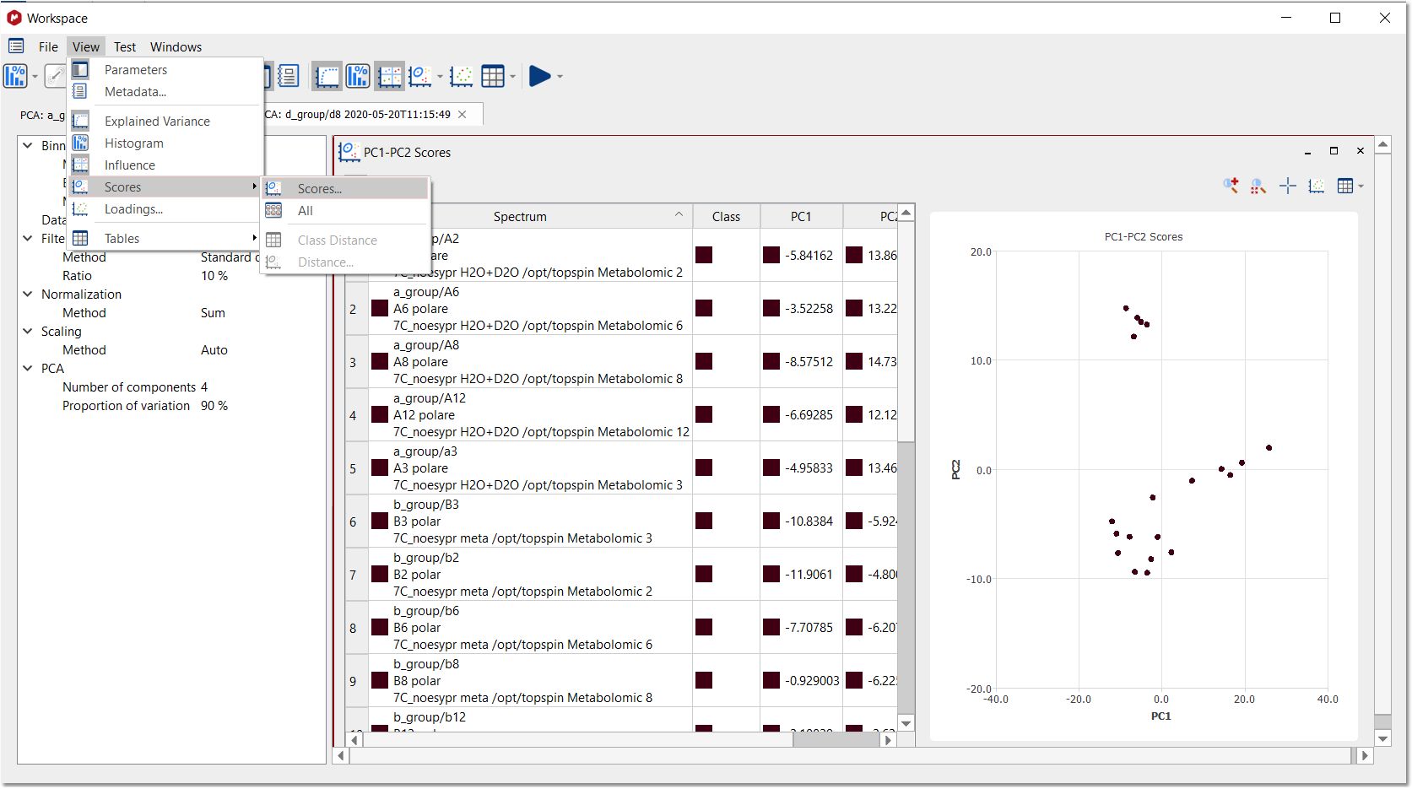
Task: Click the Scores plot toolbar icon
Action: point(420,76)
